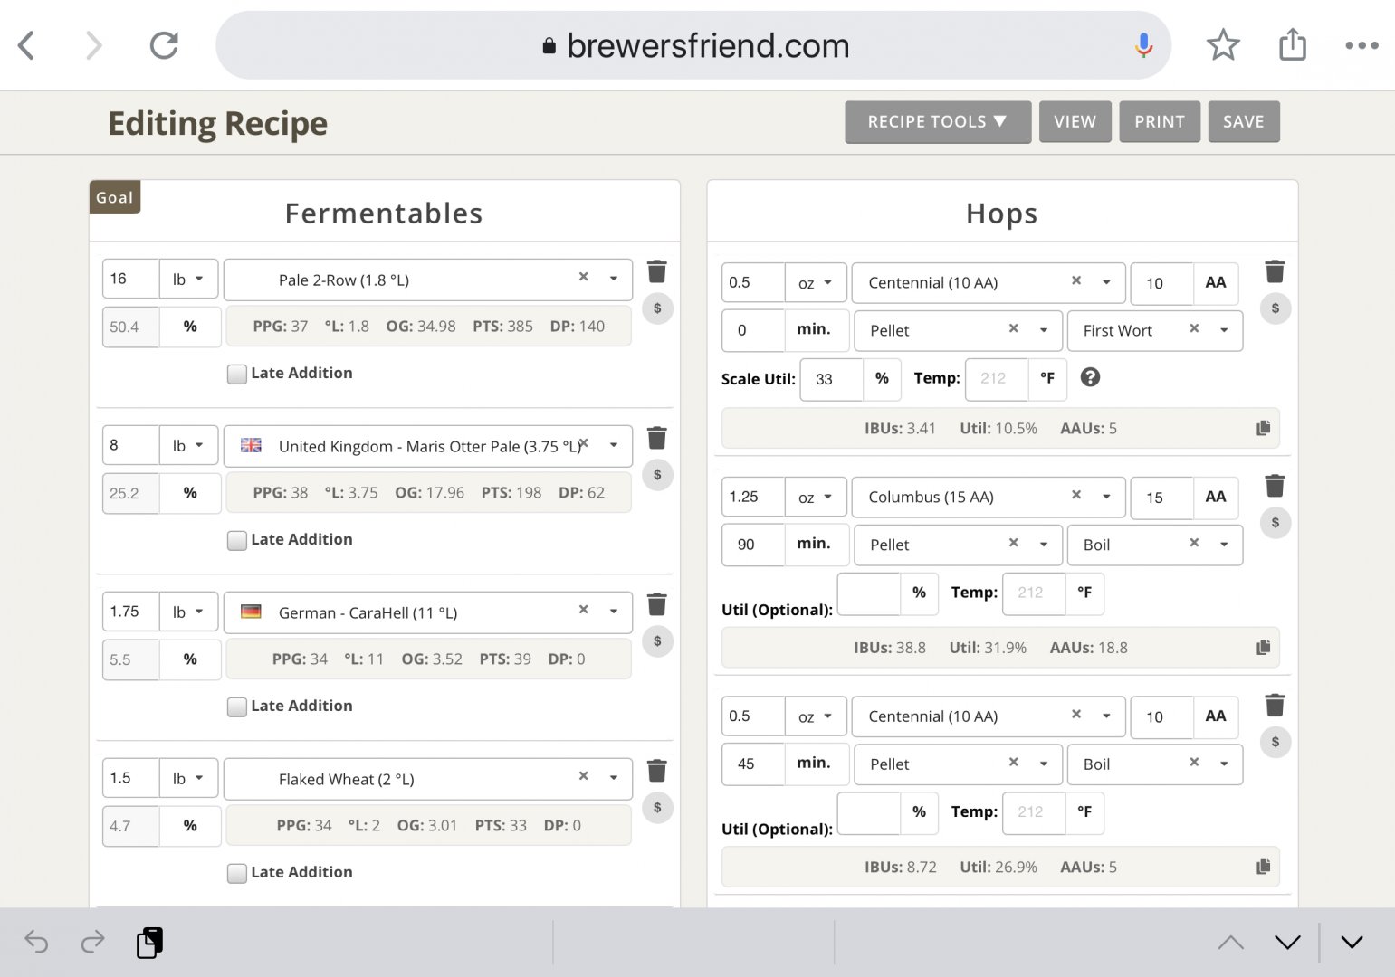Enable Late Addition for Pale 2-Row

point(237,374)
